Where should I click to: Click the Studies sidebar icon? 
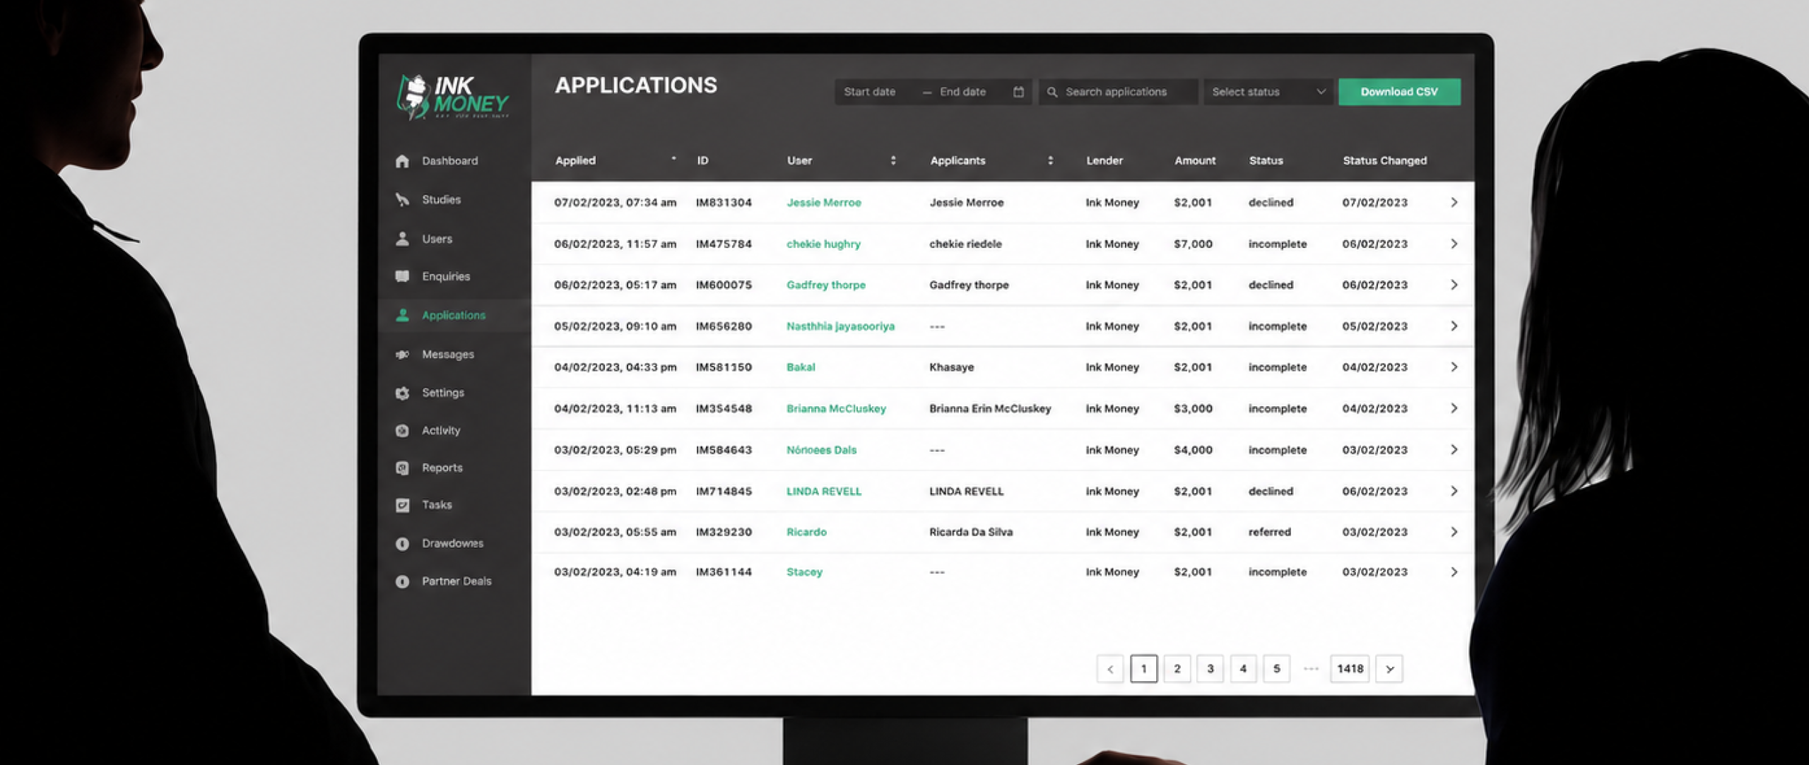[402, 200]
